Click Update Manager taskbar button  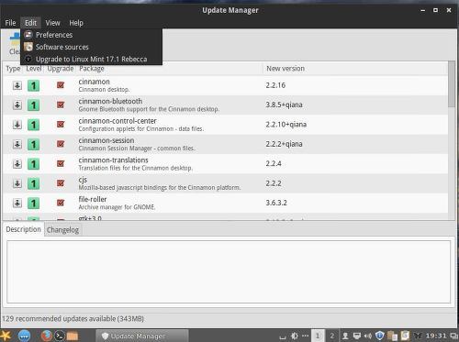pyautogui.click(x=141, y=336)
